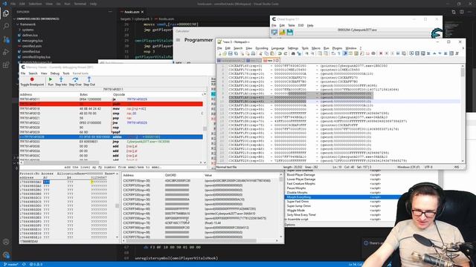Click Notepad++ Undo toolbar icon
Viewport: 476px width, 267px height.
(x=280, y=53)
